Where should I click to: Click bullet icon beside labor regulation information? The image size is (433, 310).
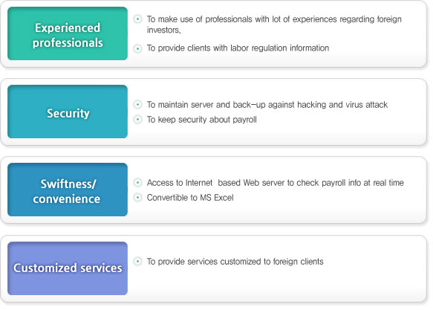(137, 48)
